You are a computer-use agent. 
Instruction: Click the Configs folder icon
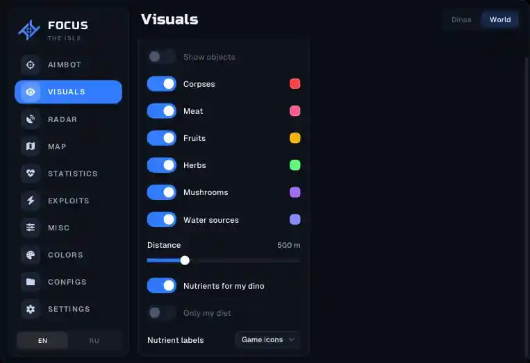pyautogui.click(x=31, y=282)
